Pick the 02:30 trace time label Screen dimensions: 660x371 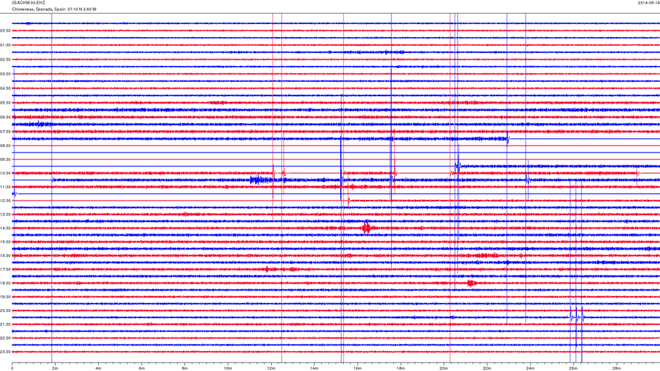point(5,60)
